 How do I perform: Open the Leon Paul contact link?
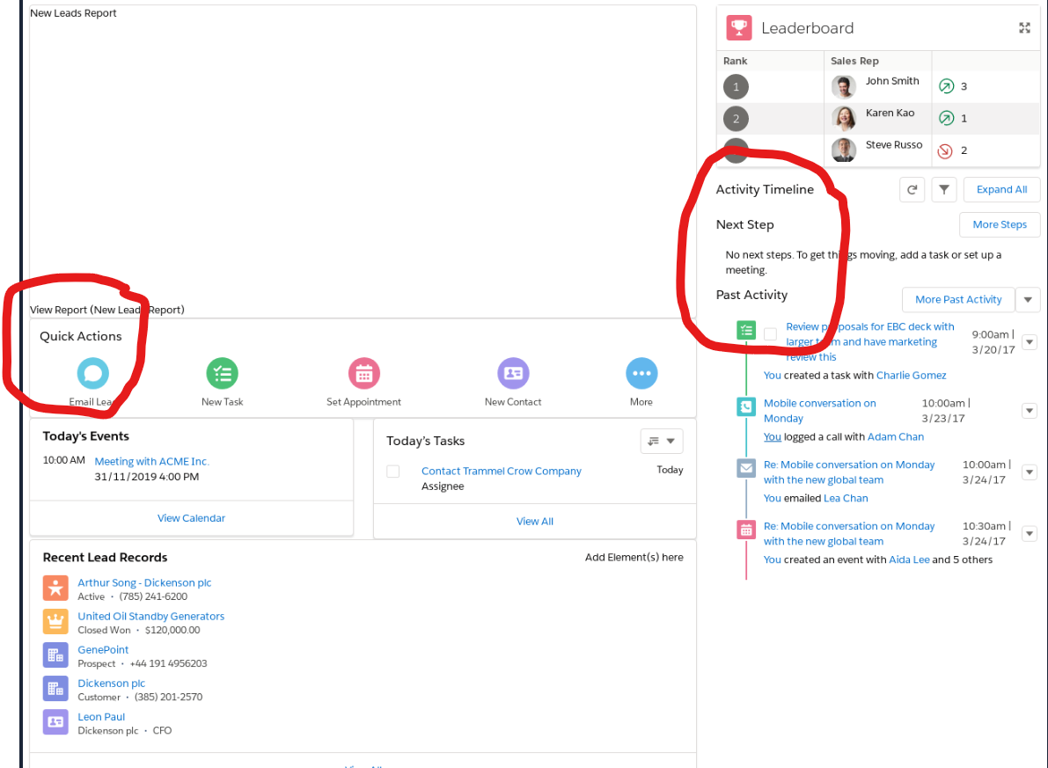[x=101, y=716]
